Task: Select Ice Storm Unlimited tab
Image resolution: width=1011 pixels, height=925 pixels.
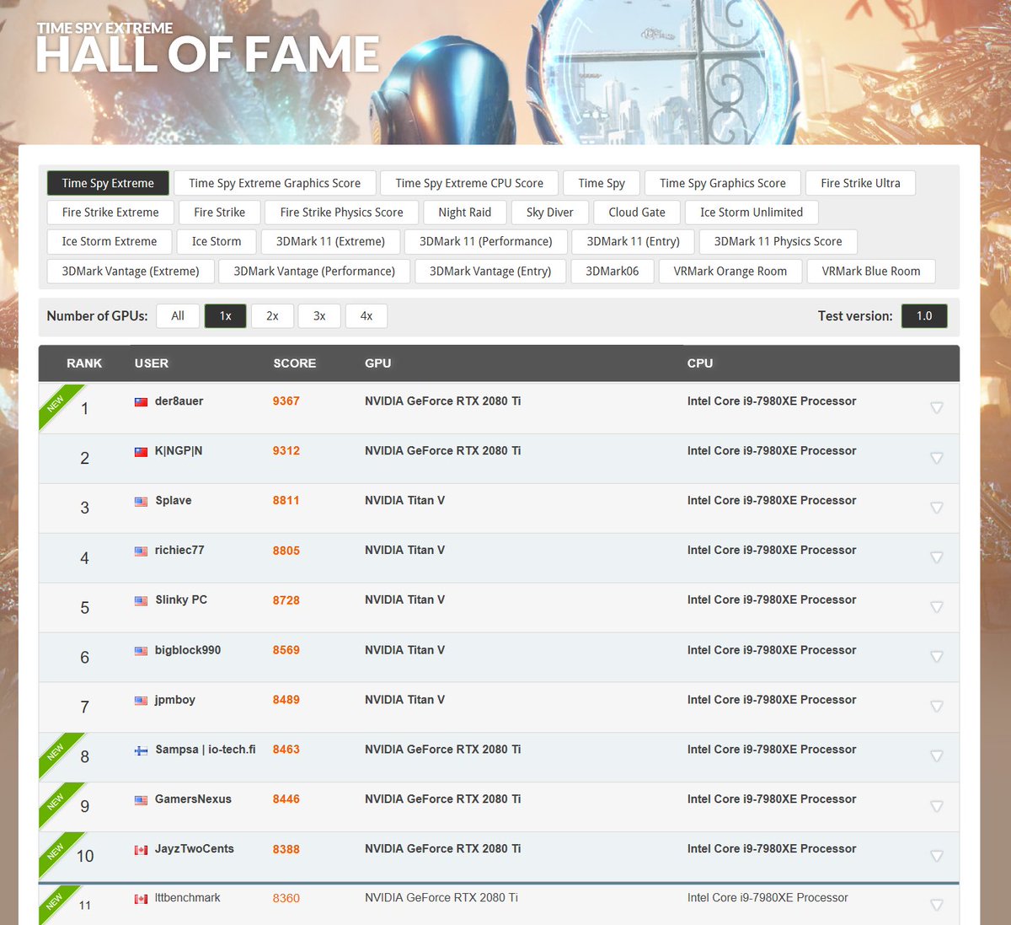Action: [752, 212]
